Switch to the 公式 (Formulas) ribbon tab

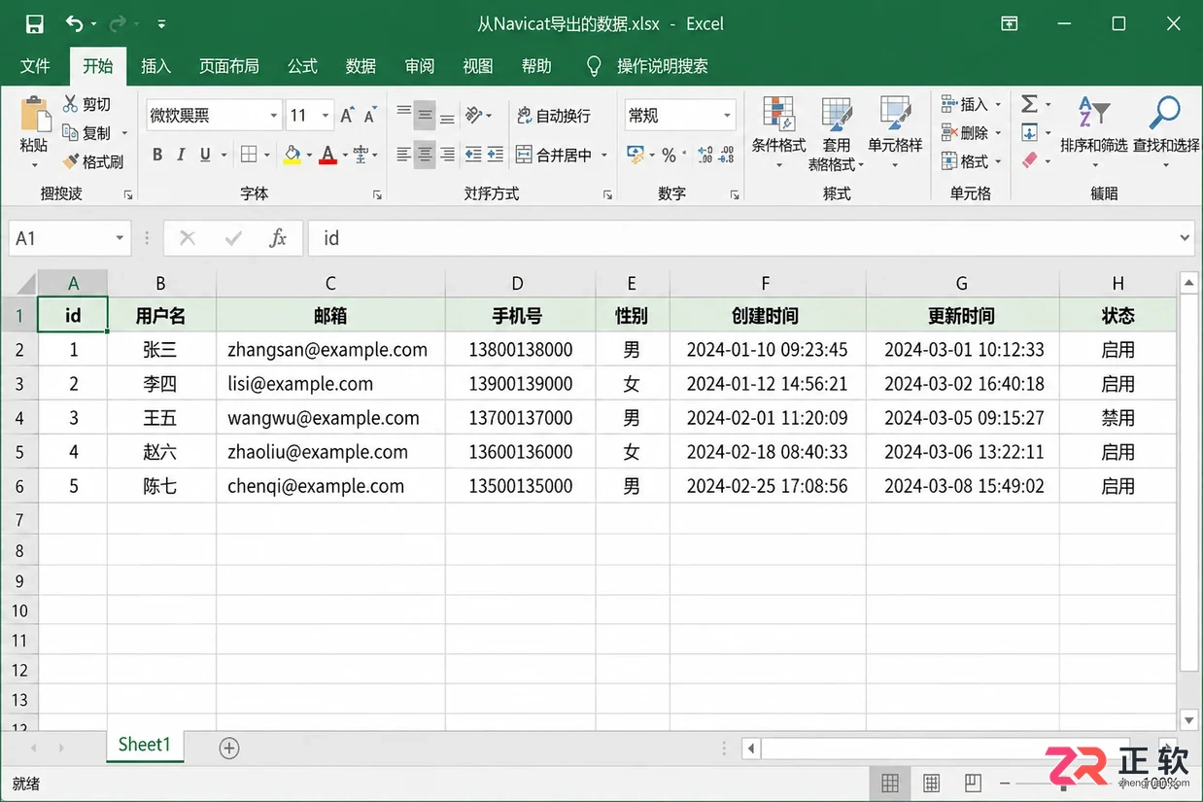pos(302,66)
